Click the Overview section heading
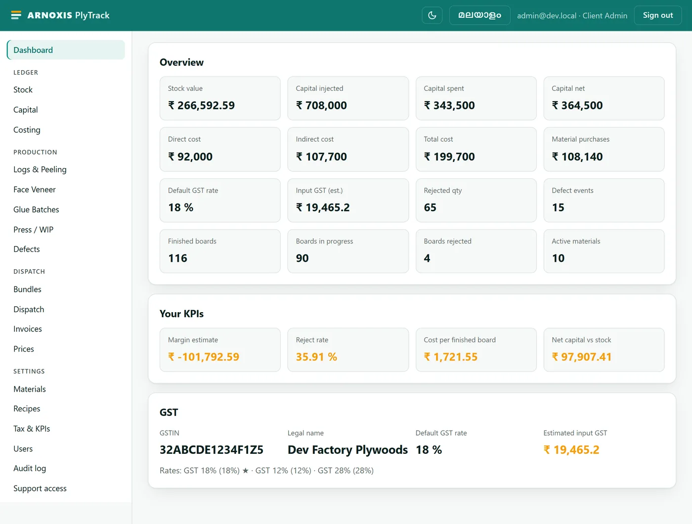Image resolution: width=692 pixels, height=524 pixels. [x=181, y=62]
